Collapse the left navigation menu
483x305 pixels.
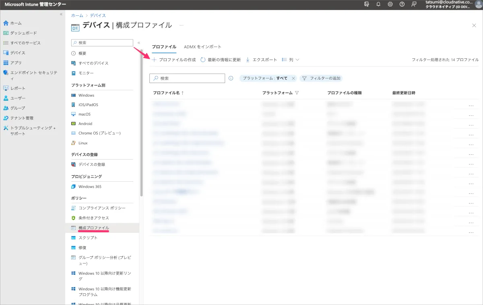(61, 14)
